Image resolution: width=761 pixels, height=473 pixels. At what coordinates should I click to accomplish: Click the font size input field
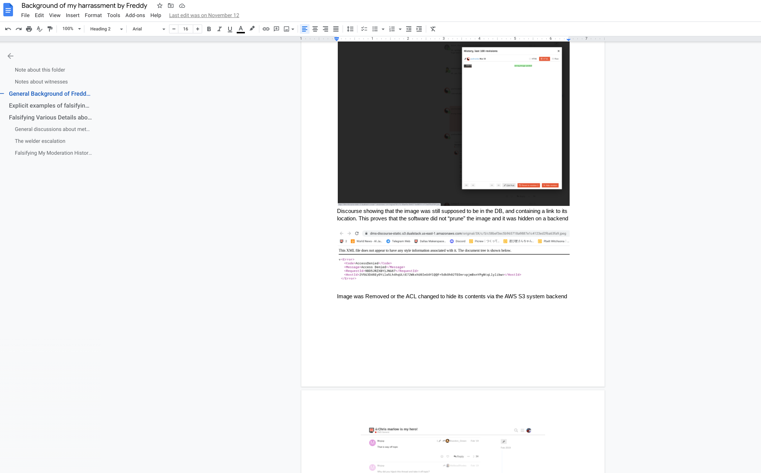tap(185, 29)
